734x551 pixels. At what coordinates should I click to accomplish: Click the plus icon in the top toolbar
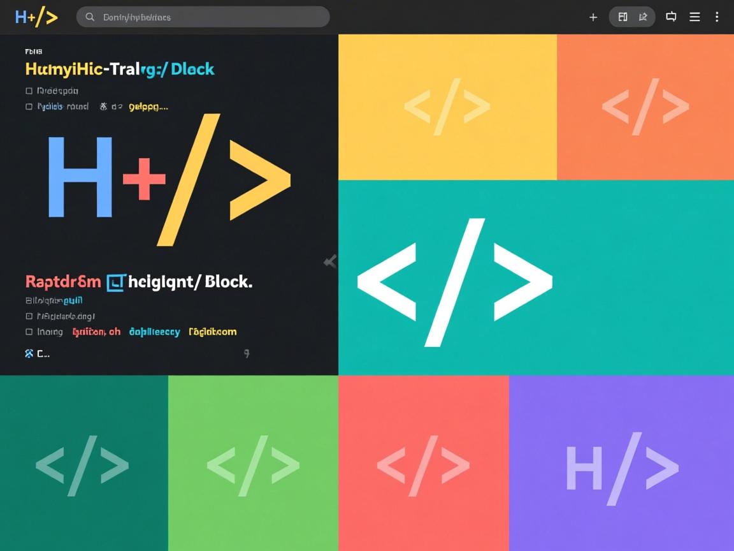pyautogui.click(x=593, y=17)
